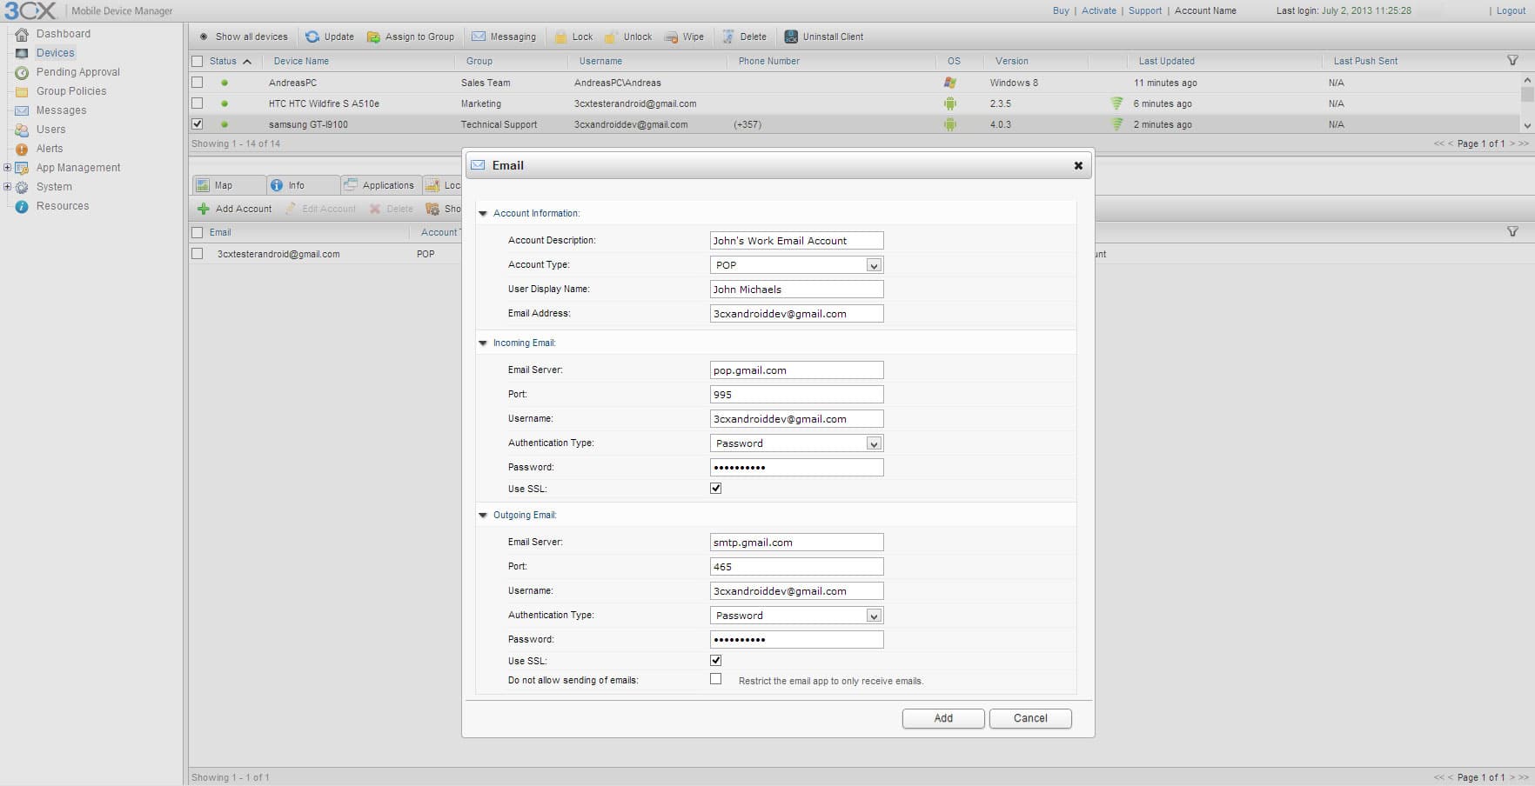This screenshot has height=786, width=1535.
Task: Click the Assign to Group icon
Action: (x=373, y=37)
